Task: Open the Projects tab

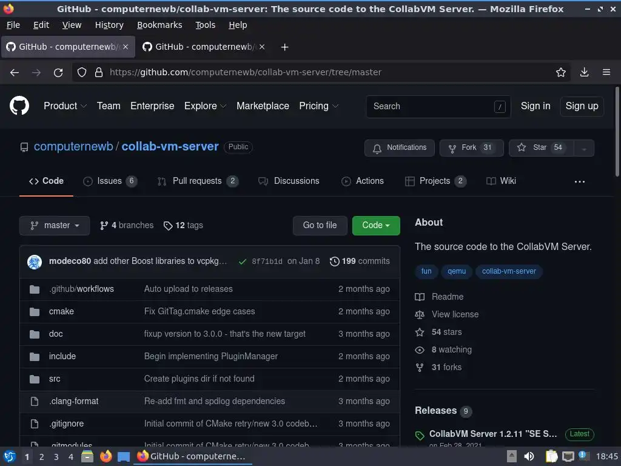Action: 435,181
